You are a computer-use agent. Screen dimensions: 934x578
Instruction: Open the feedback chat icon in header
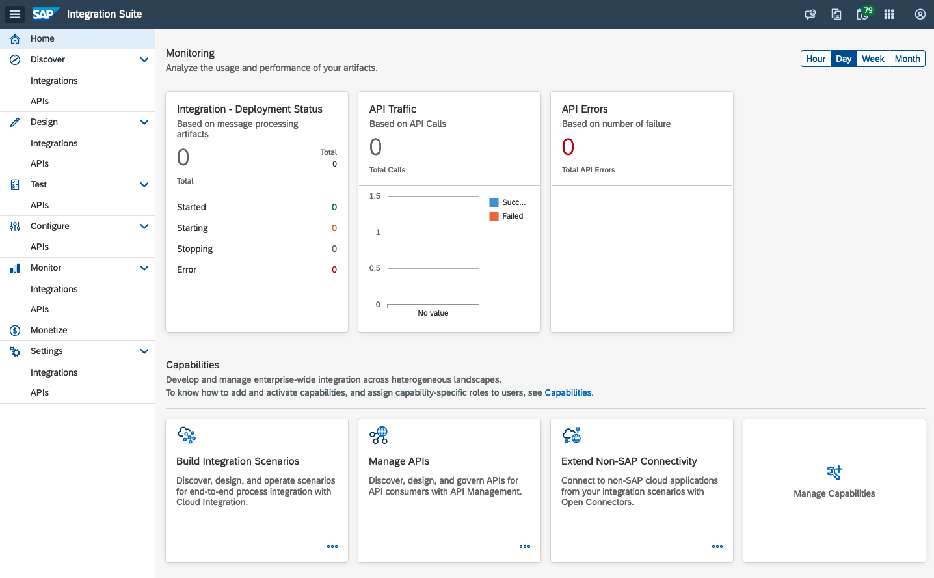810,14
